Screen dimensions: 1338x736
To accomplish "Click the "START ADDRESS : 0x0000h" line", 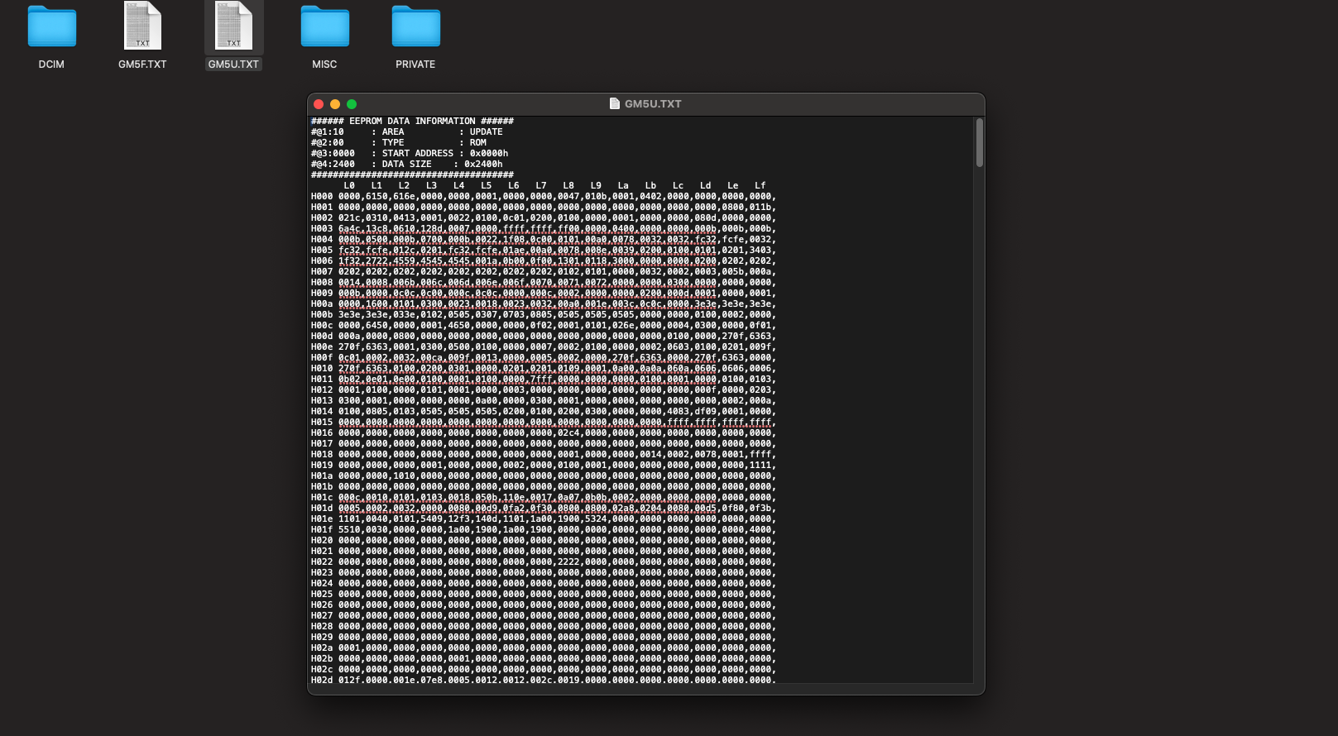I will click(410, 153).
